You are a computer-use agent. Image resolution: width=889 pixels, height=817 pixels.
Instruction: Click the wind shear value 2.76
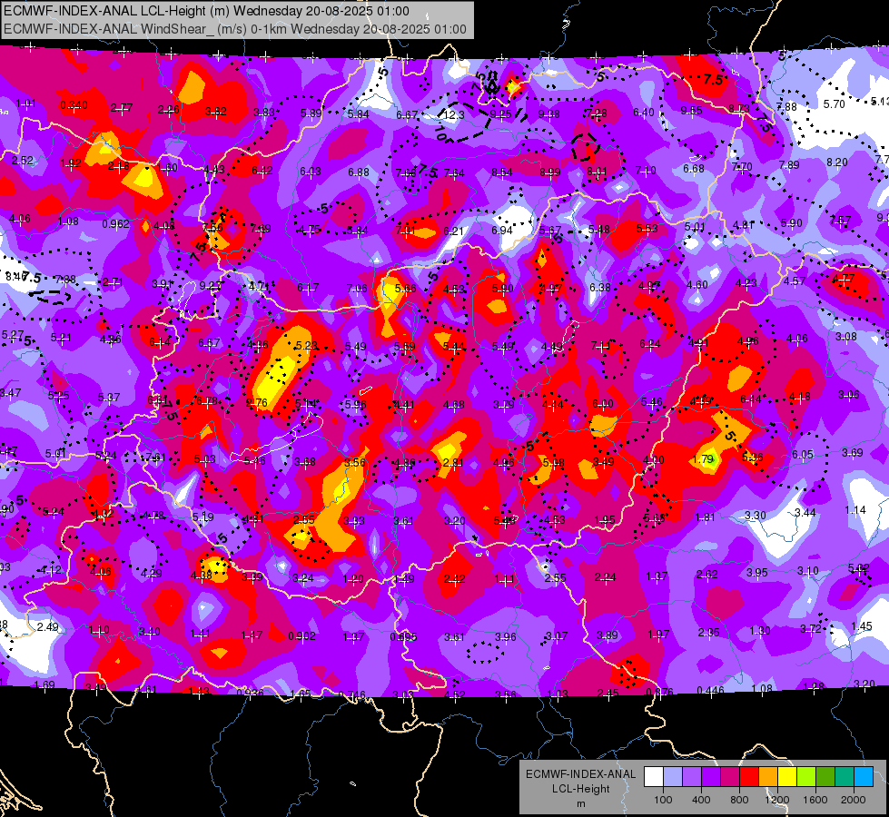[x=256, y=402]
